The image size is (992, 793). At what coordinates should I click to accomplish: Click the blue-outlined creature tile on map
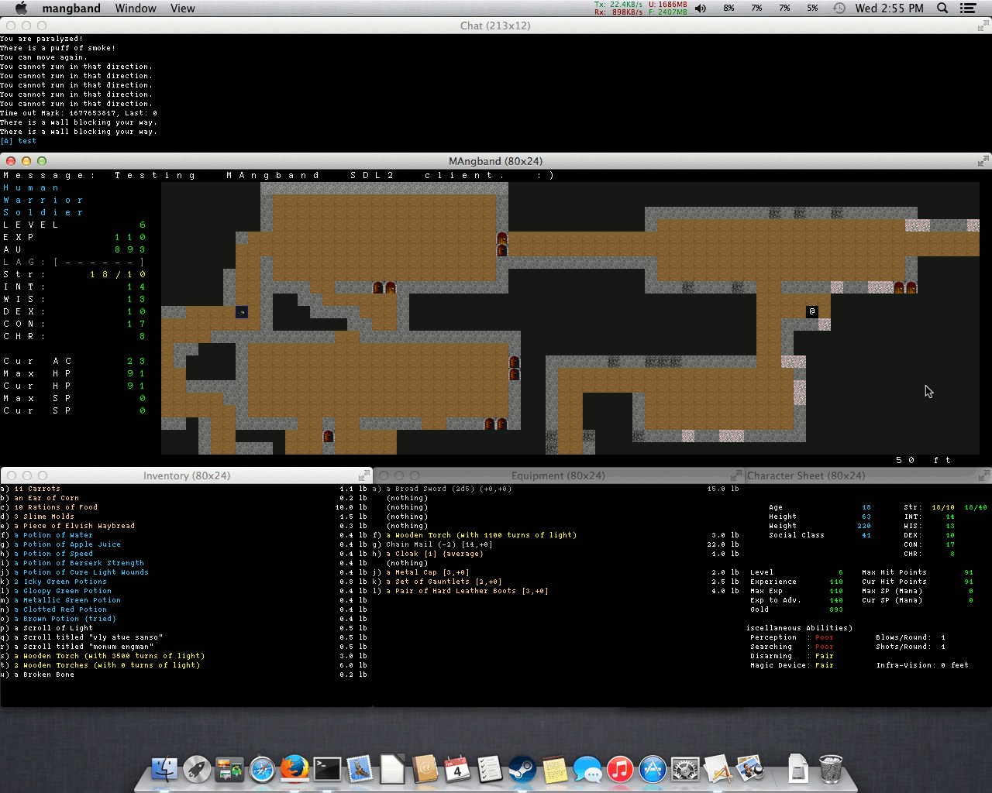click(x=242, y=312)
